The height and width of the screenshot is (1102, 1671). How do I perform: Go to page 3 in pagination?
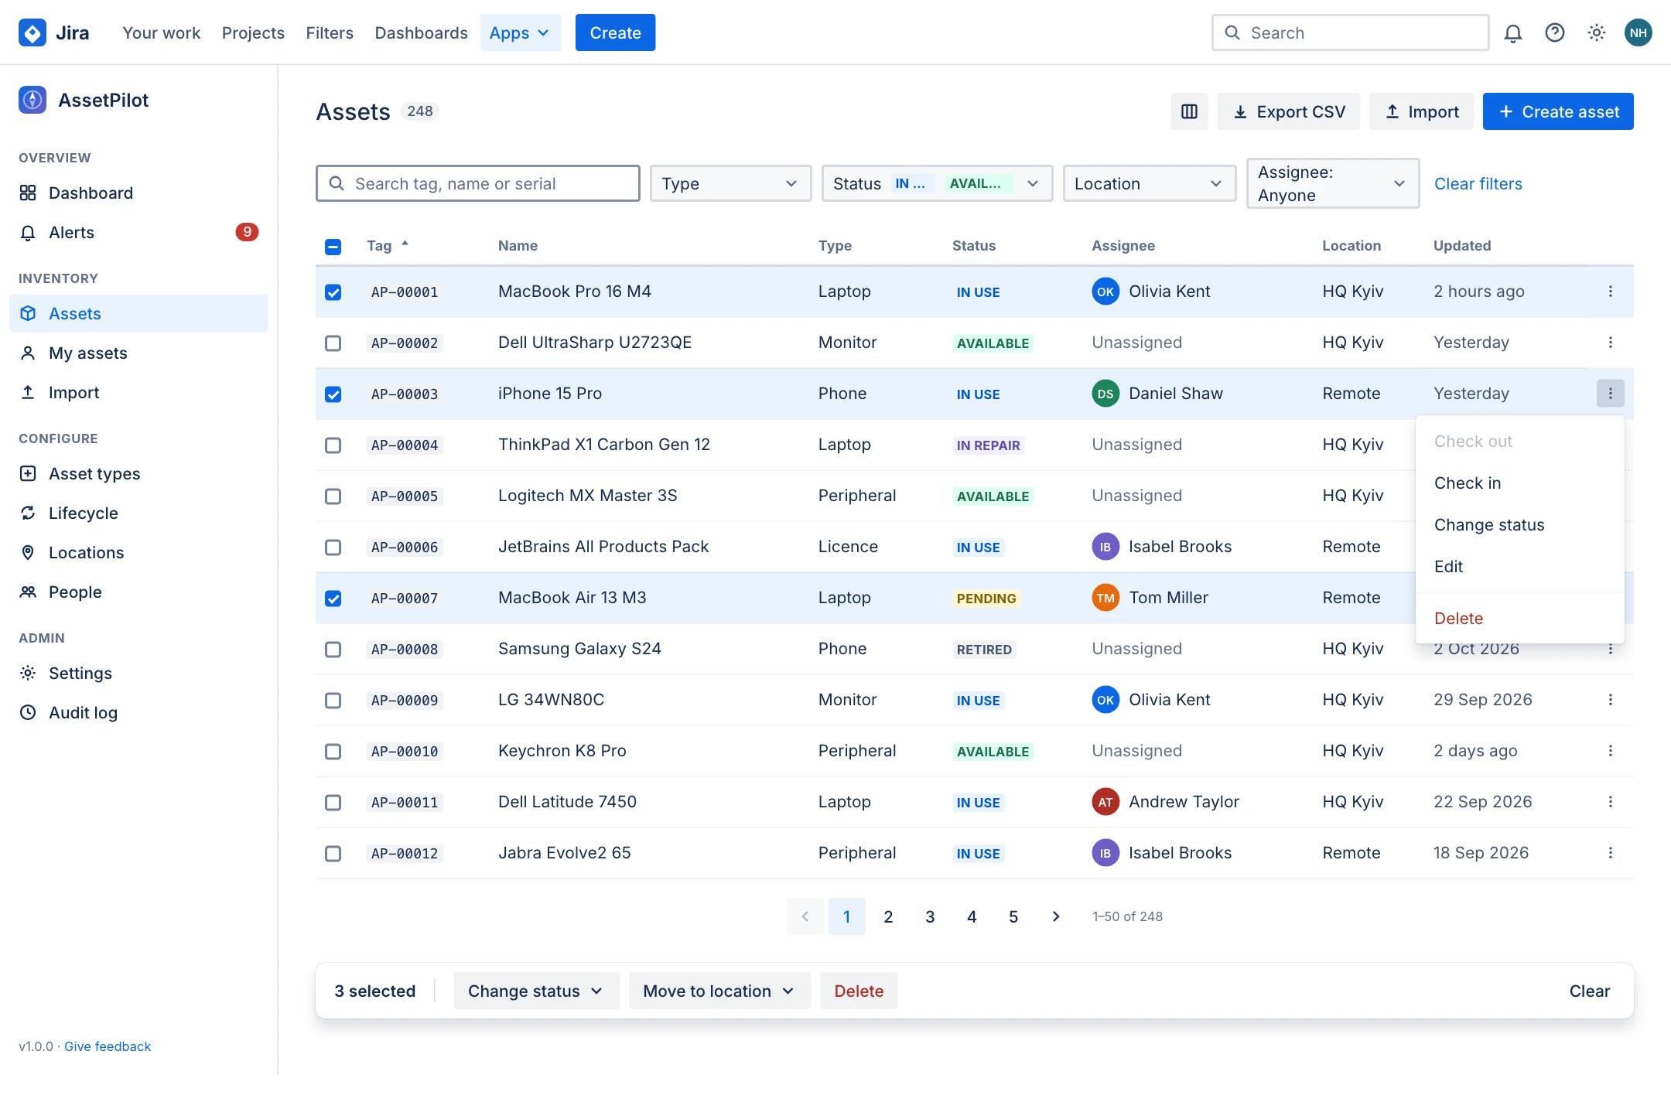[x=930, y=916]
